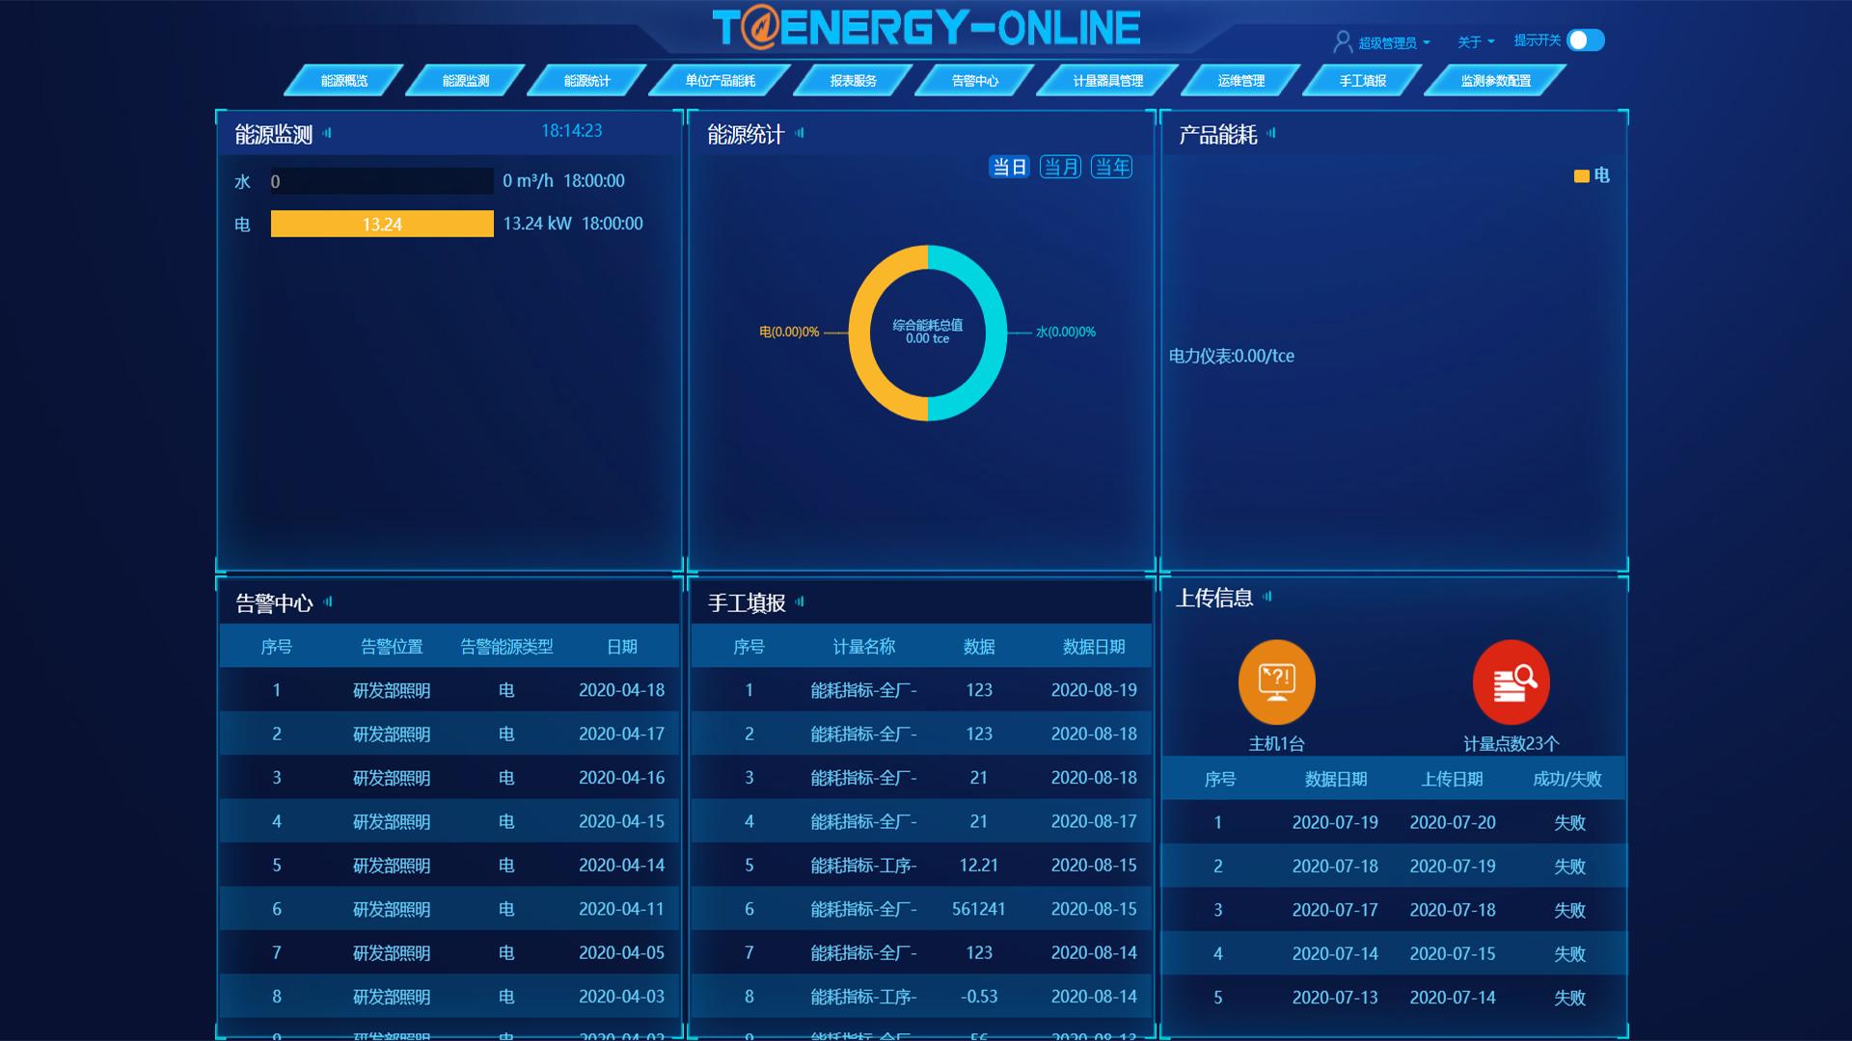Click the cyan water segment of donut chart
Screen dimensions: 1852x1041
coord(994,333)
